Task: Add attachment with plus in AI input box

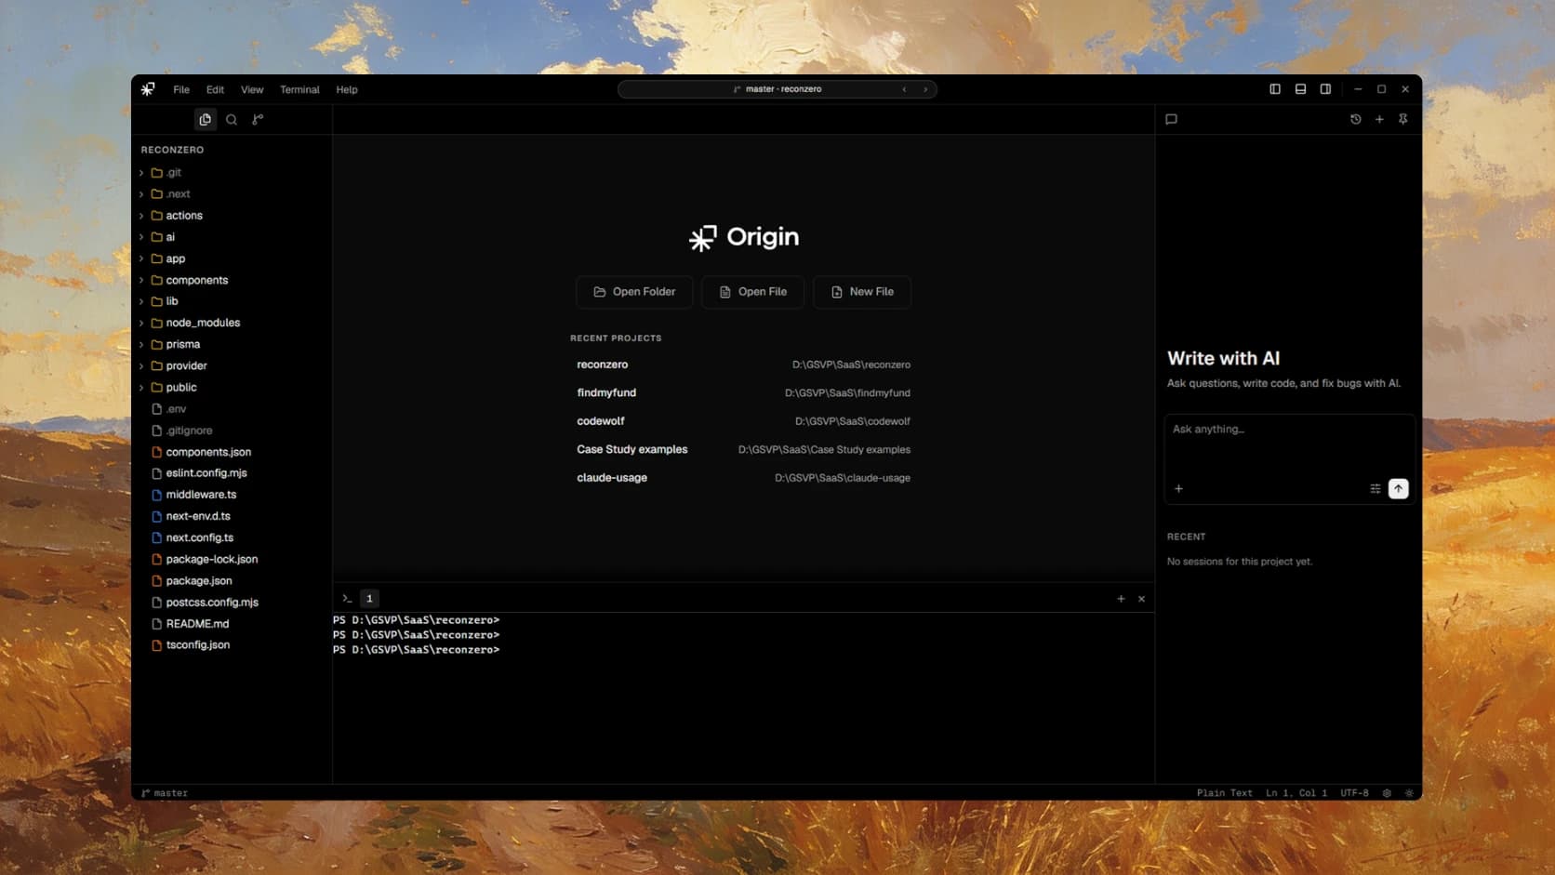Action: point(1178,488)
